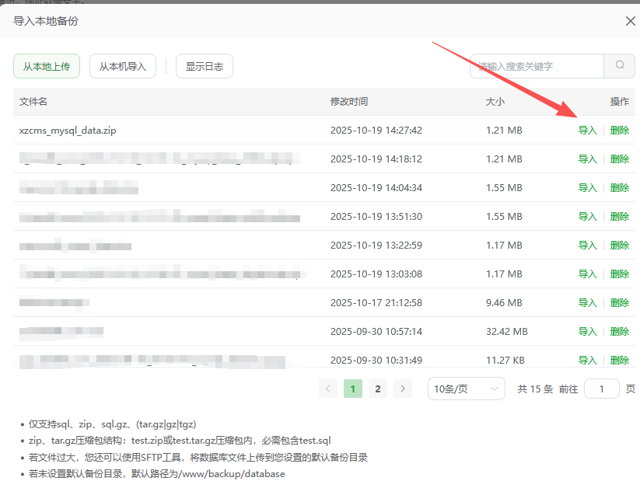The width and height of the screenshot is (640, 495).
Task: Click the jump-to page number field
Action: click(x=601, y=389)
